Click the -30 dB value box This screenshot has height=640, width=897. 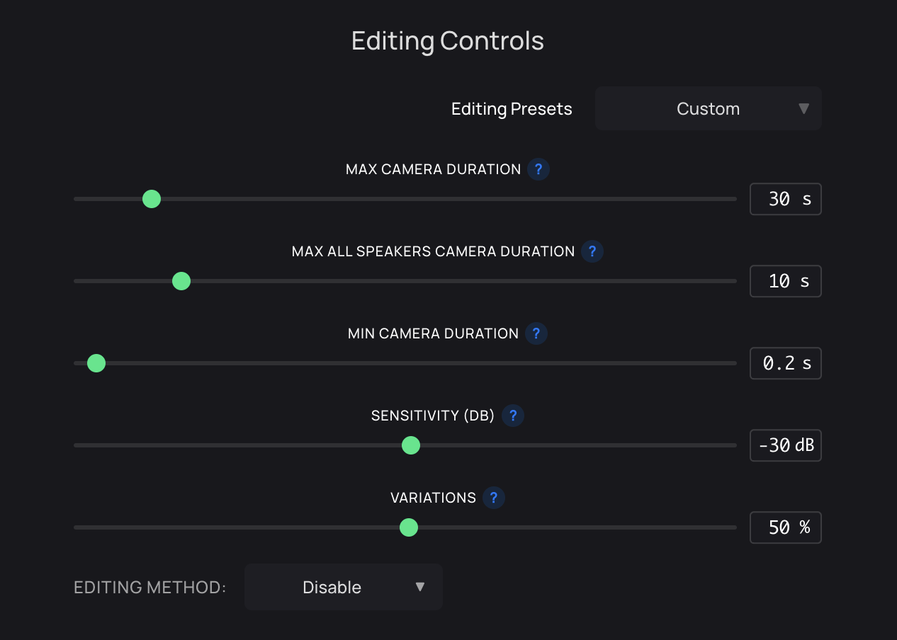pyautogui.click(x=785, y=445)
